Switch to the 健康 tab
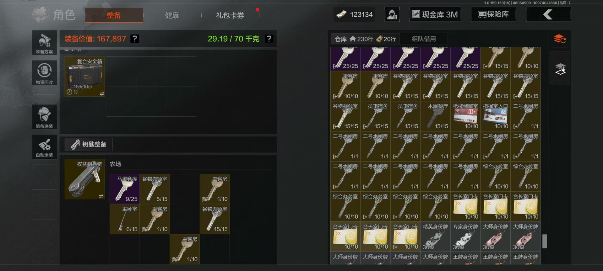 coord(172,15)
